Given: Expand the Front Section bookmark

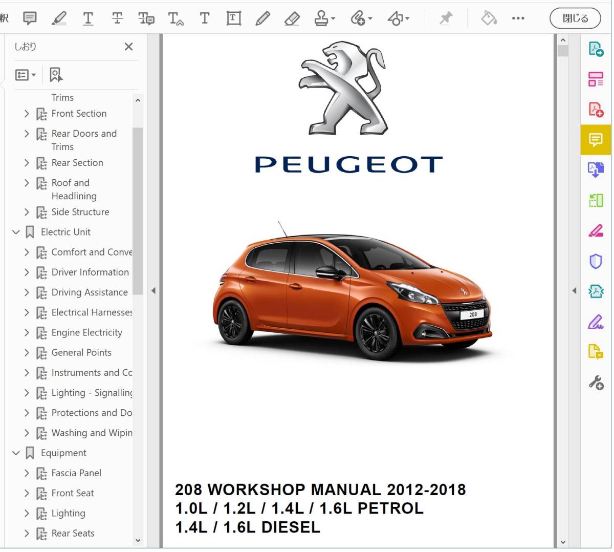Looking at the screenshot, I should (27, 114).
